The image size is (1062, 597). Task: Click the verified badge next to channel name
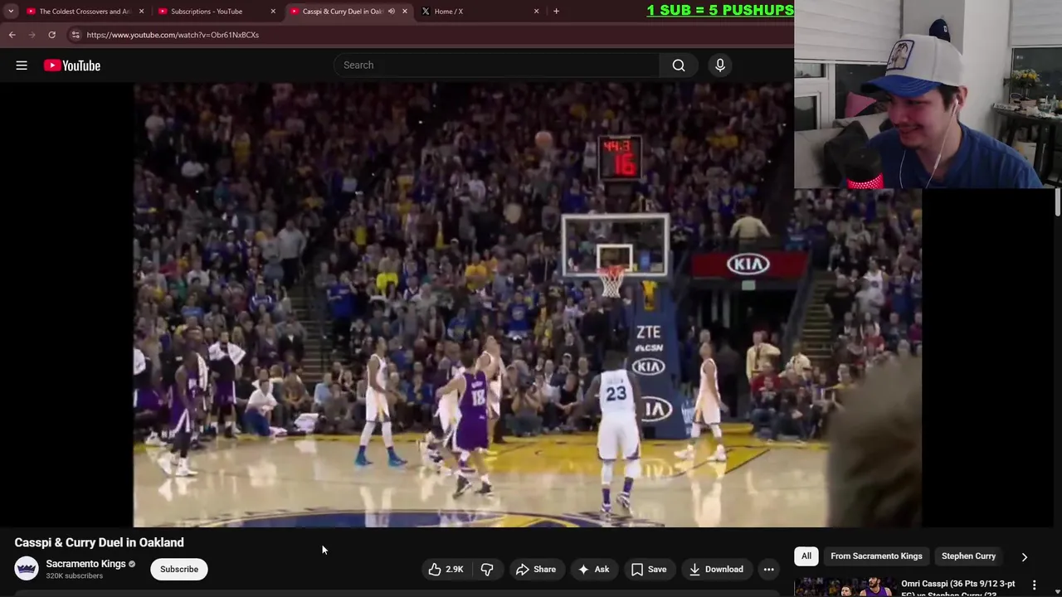click(x=132, y=564)
